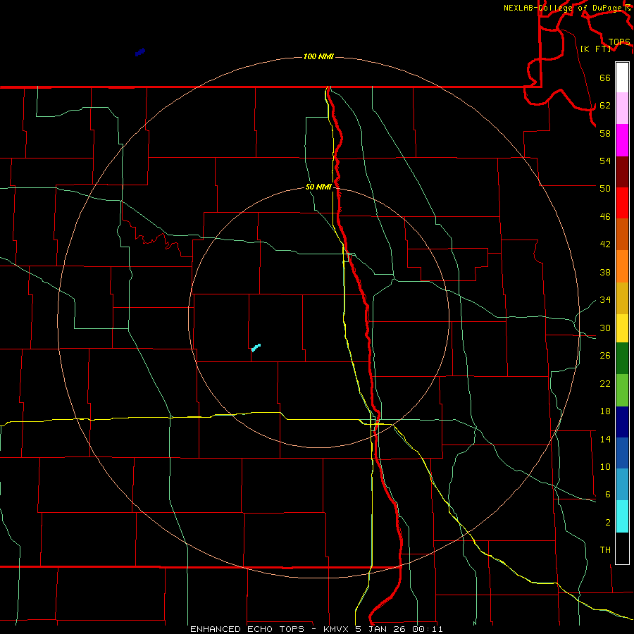Click the legend value "38"
The width and height of the screenshot is (634, 634).
pyautogui.click(x=605, y=272)
